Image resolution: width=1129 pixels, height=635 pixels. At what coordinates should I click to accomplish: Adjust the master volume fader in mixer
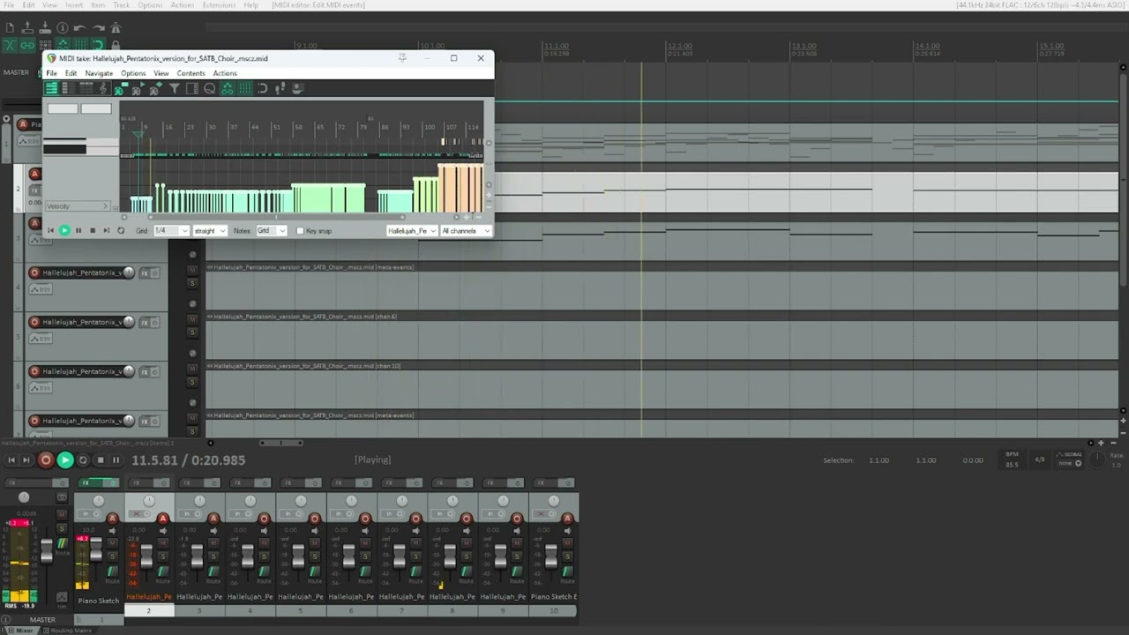pos(47,551)
